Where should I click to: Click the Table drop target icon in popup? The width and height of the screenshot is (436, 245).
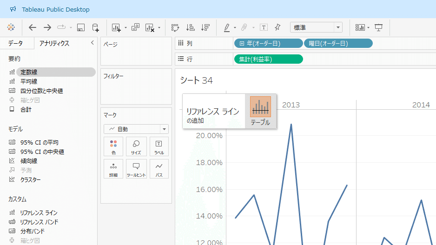[x=260, y=107]
